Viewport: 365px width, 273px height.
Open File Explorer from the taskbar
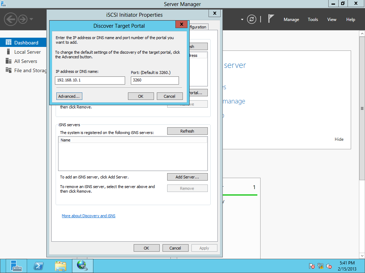(x=60, y=266)
